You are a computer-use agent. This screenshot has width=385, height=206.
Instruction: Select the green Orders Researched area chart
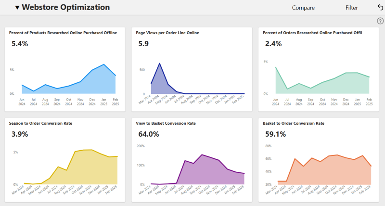[322, 80]
